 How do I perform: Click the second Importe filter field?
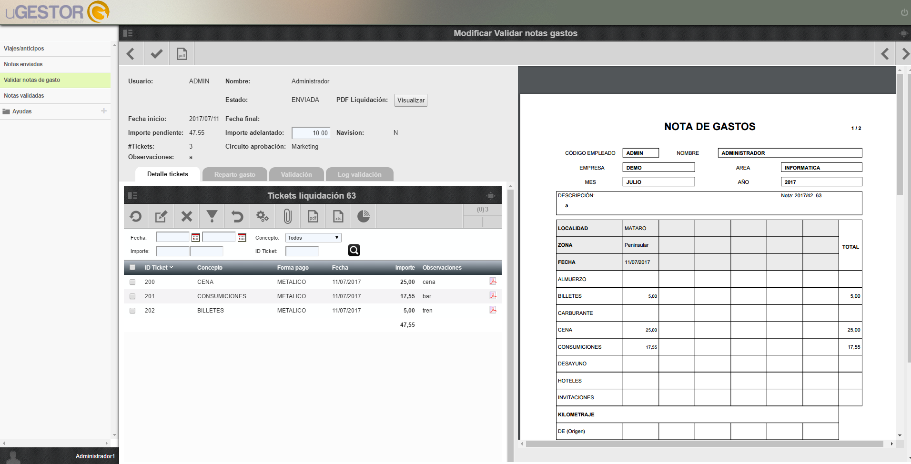coord(206,251)
